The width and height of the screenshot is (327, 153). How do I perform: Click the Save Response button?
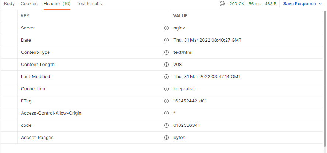pos(299,4)
